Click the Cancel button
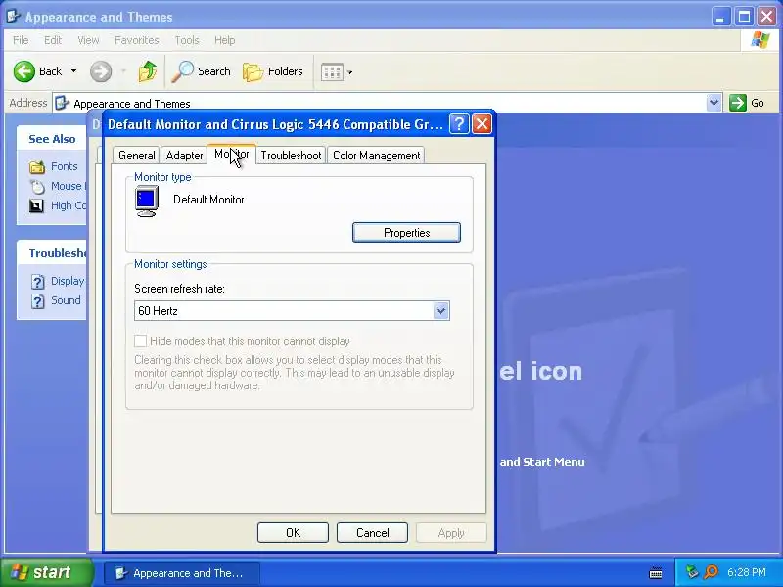The image size is (783, 587). [x=372, y=532]
